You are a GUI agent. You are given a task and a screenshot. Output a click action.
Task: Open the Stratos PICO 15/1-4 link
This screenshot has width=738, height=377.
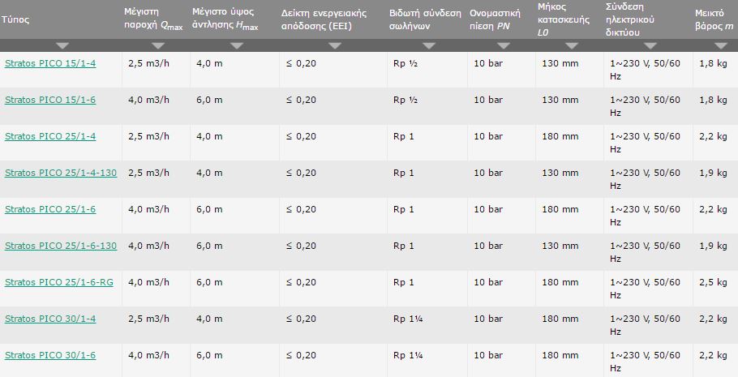(x=50, y=63)
